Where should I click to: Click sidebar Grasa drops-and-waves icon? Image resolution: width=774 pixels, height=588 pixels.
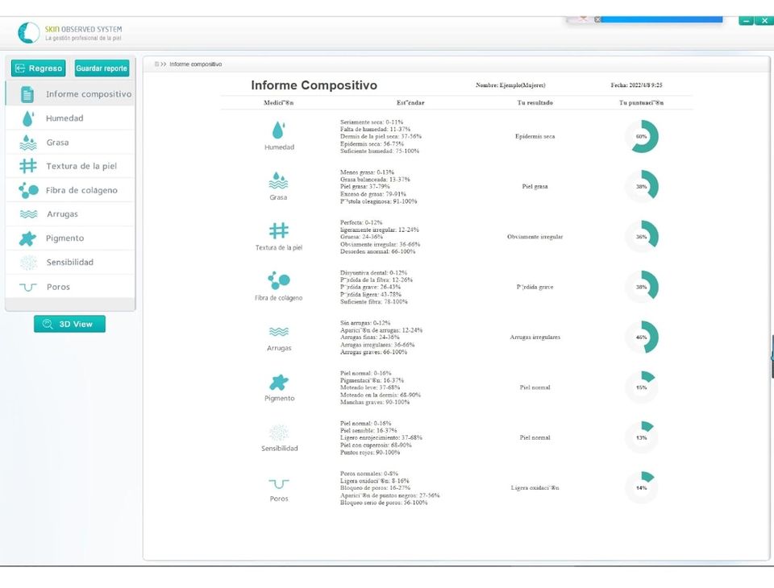(x=28, y=143)
